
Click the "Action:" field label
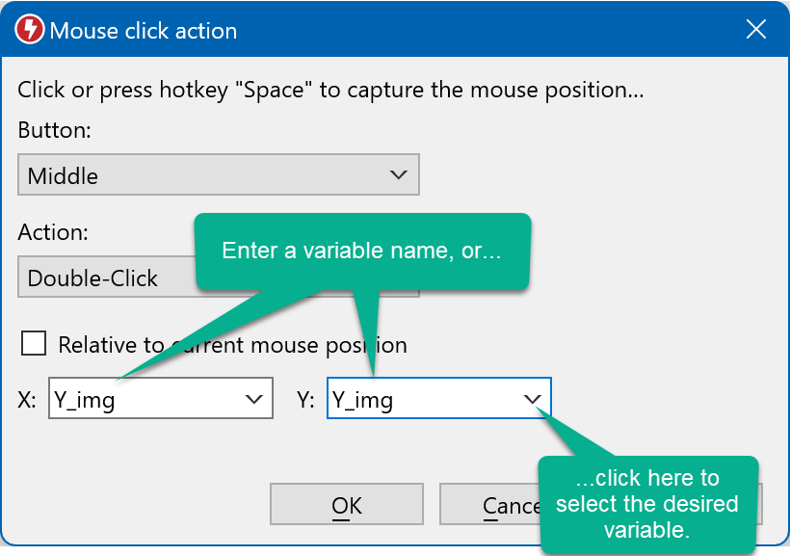click(53, 232)
